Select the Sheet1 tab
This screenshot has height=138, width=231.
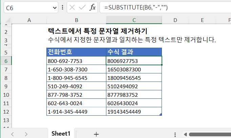point(61,134)
